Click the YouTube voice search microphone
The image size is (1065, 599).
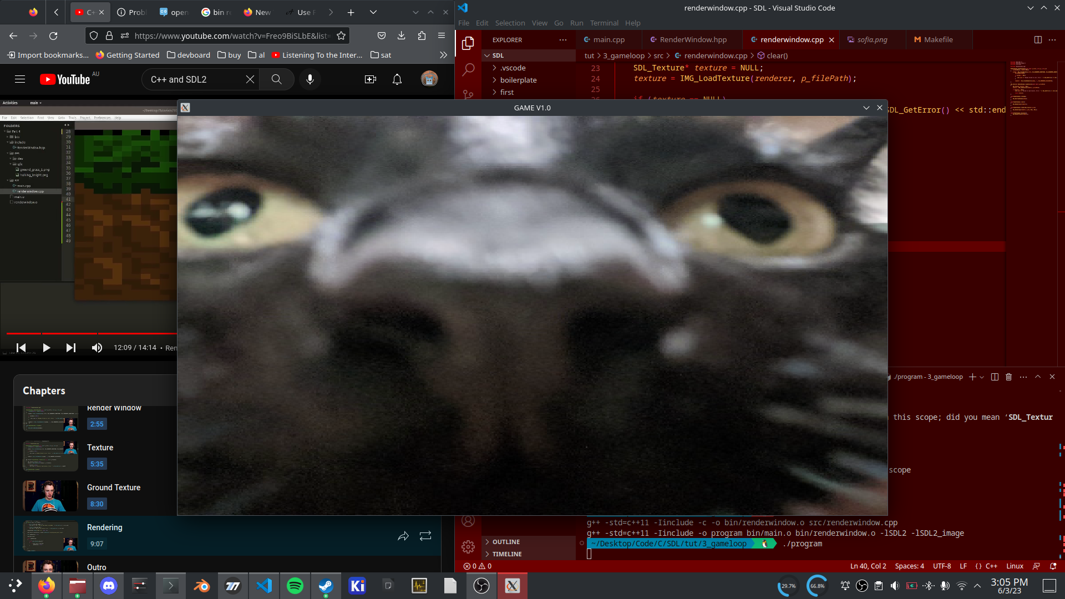click(310, 79)
